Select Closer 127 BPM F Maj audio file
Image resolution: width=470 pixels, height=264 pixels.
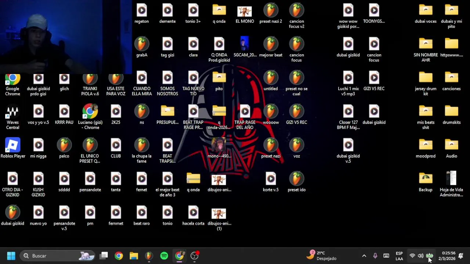pos(348,117)
